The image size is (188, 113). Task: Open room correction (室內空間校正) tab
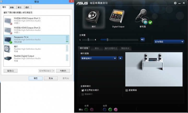pos(111,48)
